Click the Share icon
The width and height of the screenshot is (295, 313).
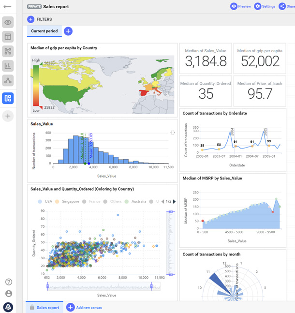point(282,6)
